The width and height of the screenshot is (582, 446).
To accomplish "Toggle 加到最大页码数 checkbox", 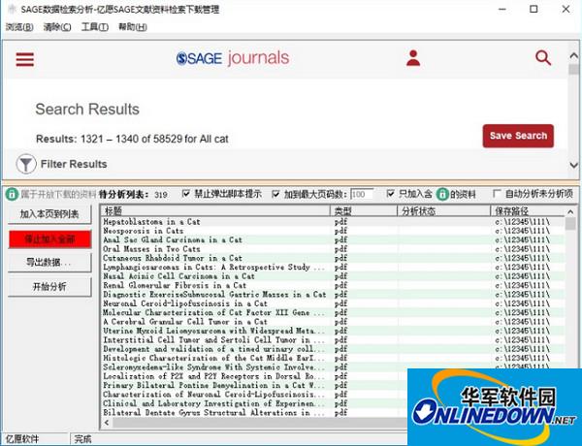I will [275, 194].
